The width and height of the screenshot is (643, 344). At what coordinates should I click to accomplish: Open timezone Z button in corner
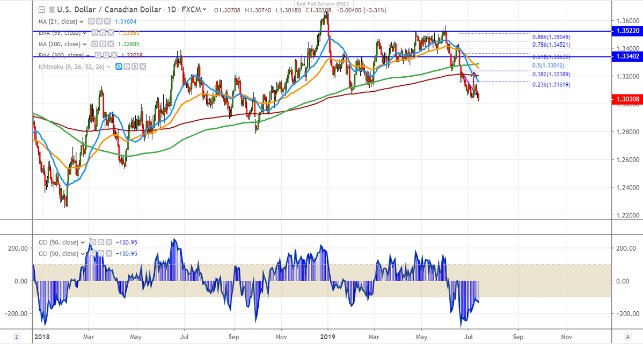[16, 336]
